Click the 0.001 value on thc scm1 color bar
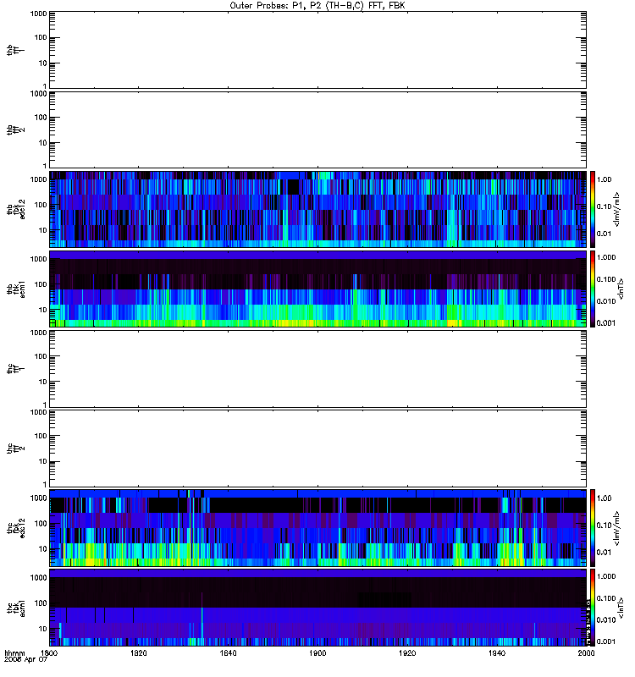This screenshot has height=677, width=635. tap(606, 641)
